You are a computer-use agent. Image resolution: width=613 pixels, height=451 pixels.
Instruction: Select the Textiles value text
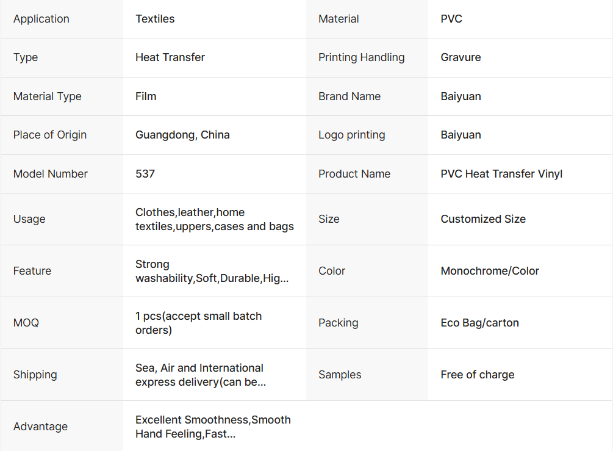pyautogui.click(x=155, y=19)
